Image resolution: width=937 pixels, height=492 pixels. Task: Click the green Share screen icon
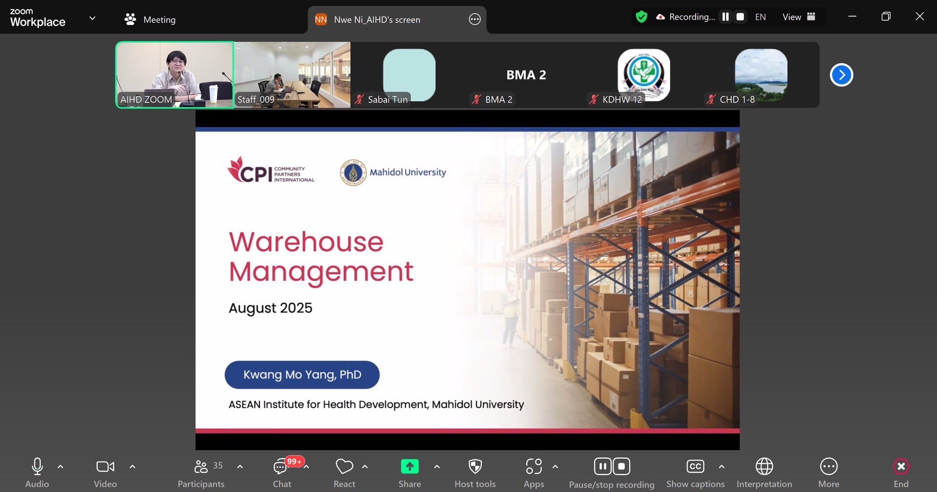click(x=409, y=467)
